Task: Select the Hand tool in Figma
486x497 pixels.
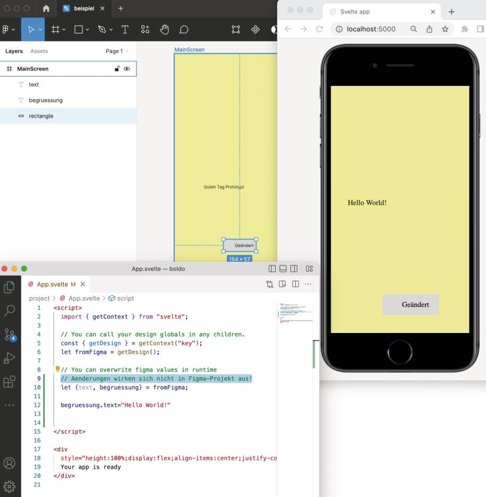Action: pos(164,30)
